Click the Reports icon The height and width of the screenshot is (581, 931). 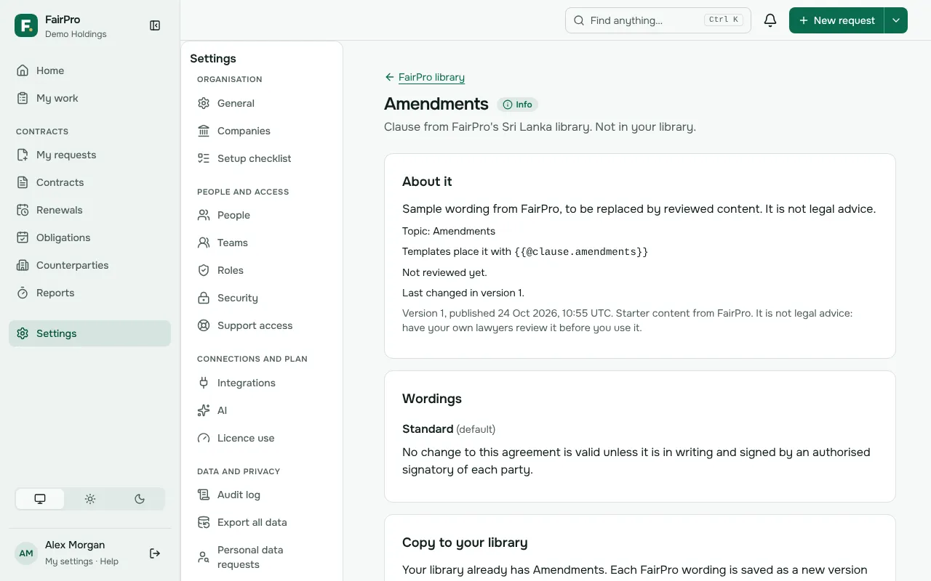[x=23, y=293]
